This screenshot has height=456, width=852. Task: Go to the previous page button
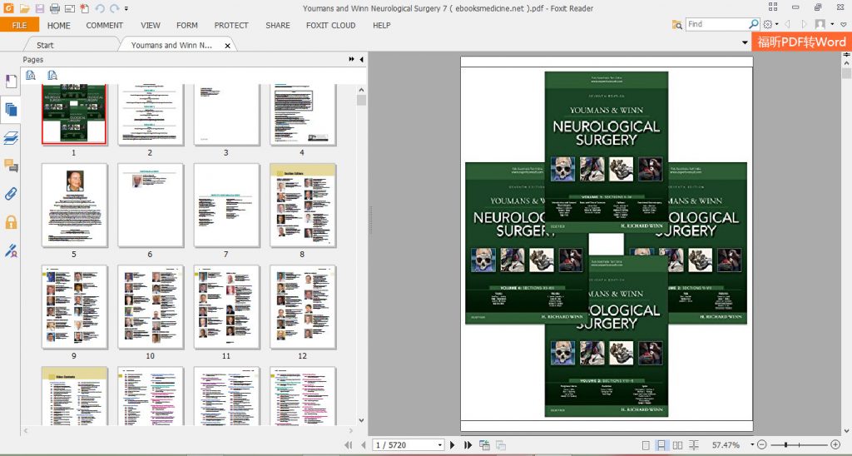[363, 444]
